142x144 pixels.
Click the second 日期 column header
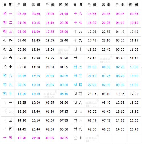78,5
